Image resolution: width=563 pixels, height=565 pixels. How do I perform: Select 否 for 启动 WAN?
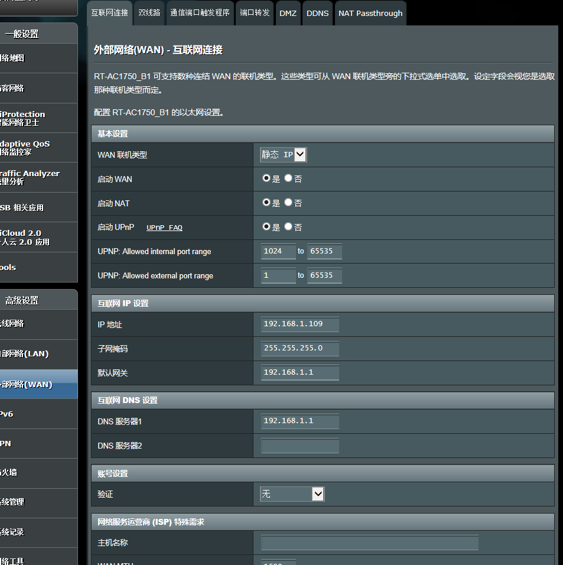click(288, 178)
